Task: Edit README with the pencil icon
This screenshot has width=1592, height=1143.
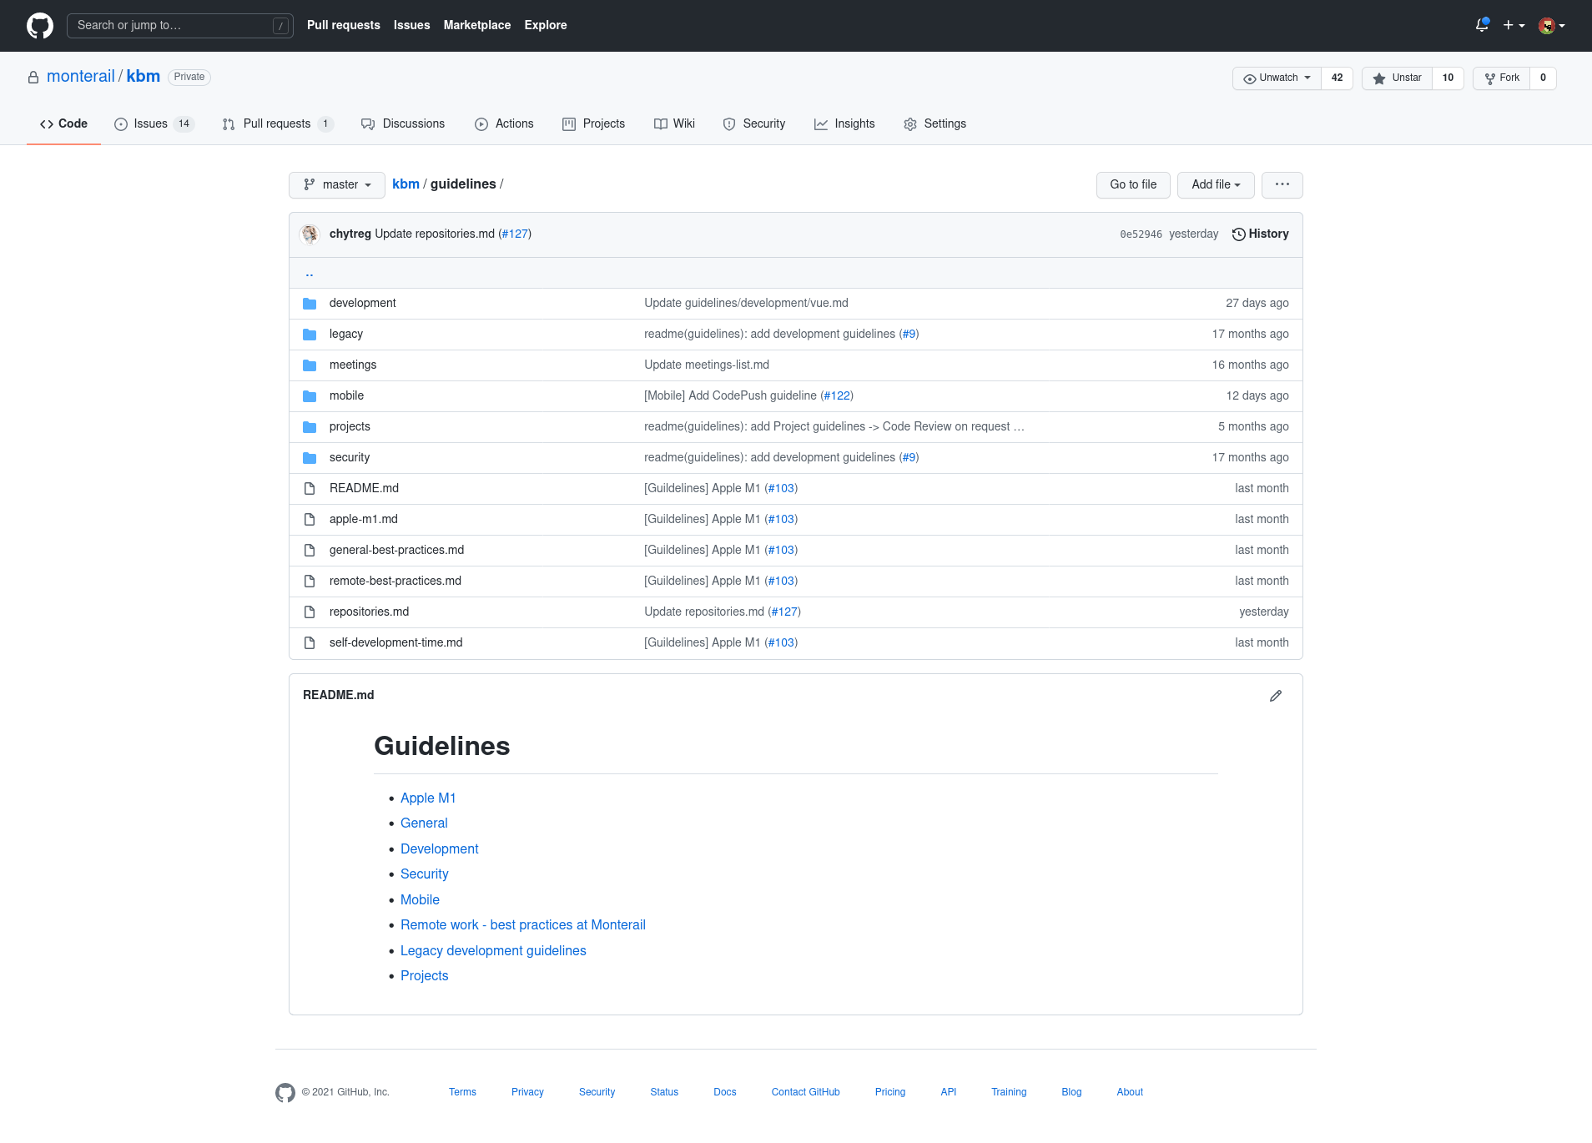Action: coord(1276,696)
